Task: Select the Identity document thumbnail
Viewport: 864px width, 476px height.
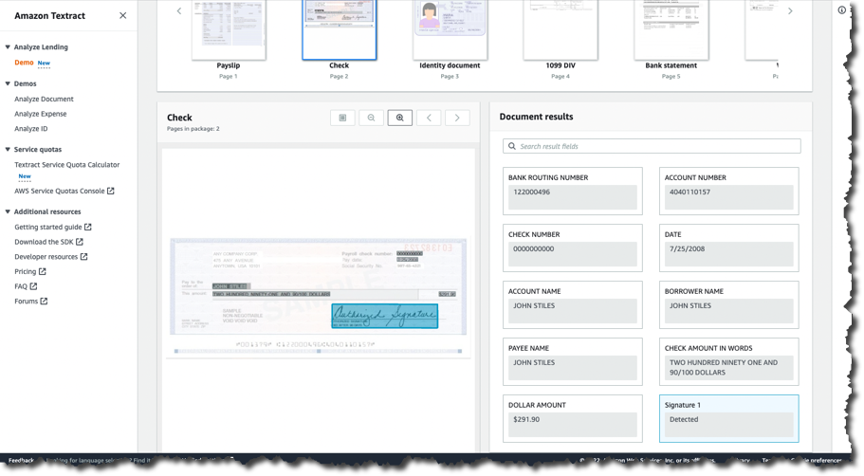Action: tap(450, 30)
